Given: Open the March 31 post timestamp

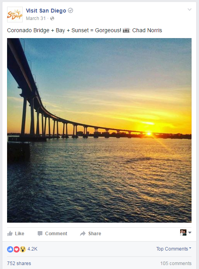Looking at the screenshot, I should pyautogui.click(x=36, y=18).
